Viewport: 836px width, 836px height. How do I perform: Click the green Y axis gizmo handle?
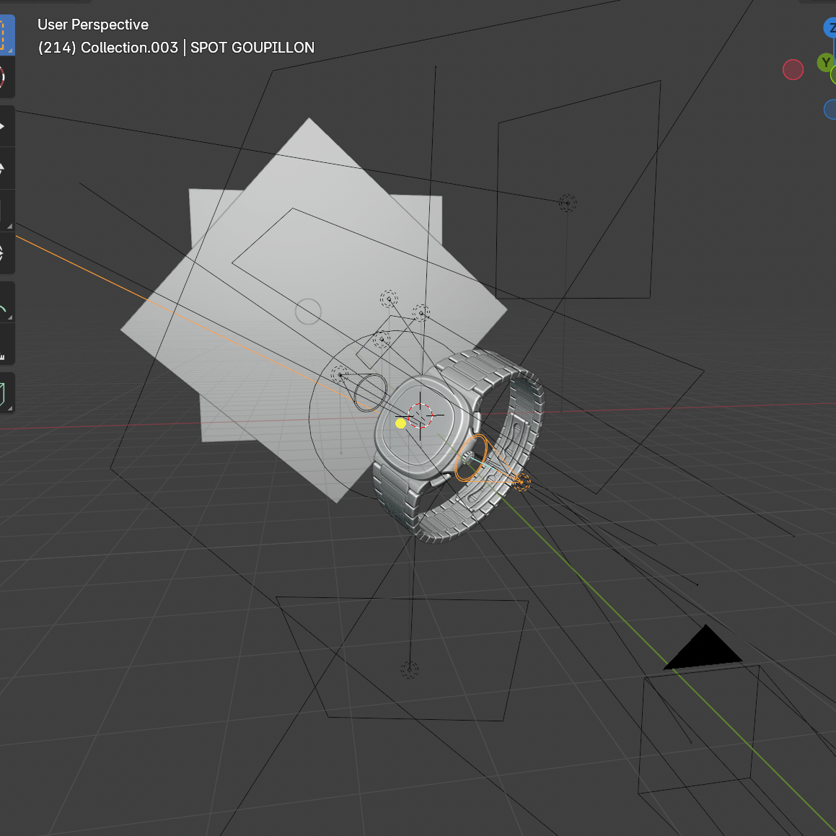(x=825, y=63)
